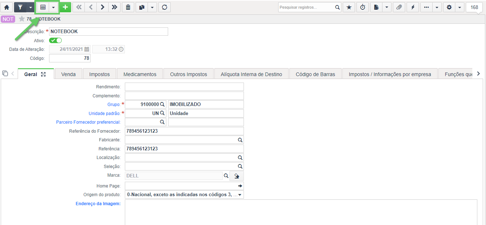Click the export document icon
Screen dimensions: 486x225
[376, 7]
